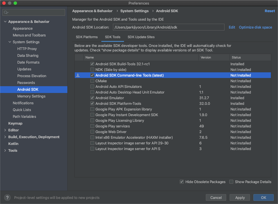Switch to the SDK Platforms tab
This screenshot has height=204, width=278.
point(87,37)
